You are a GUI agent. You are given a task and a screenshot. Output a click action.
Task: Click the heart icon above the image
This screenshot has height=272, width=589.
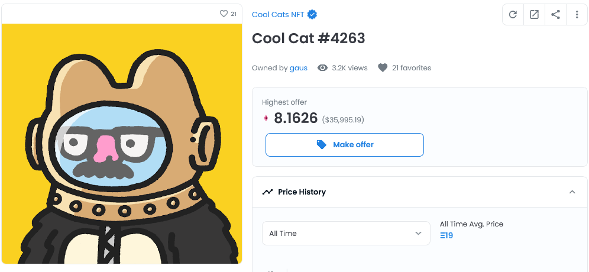[x=224, y=14]
